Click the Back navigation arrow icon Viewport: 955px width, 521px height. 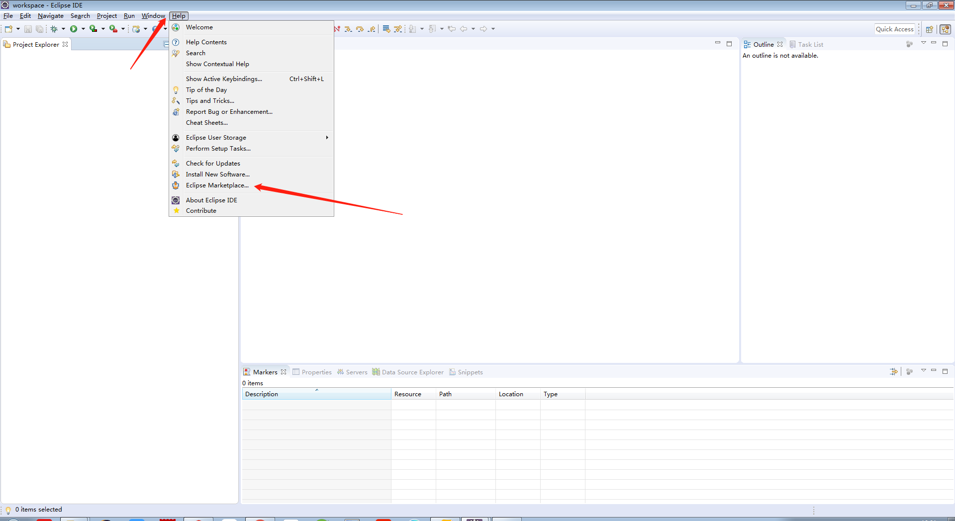coord(464,29)
